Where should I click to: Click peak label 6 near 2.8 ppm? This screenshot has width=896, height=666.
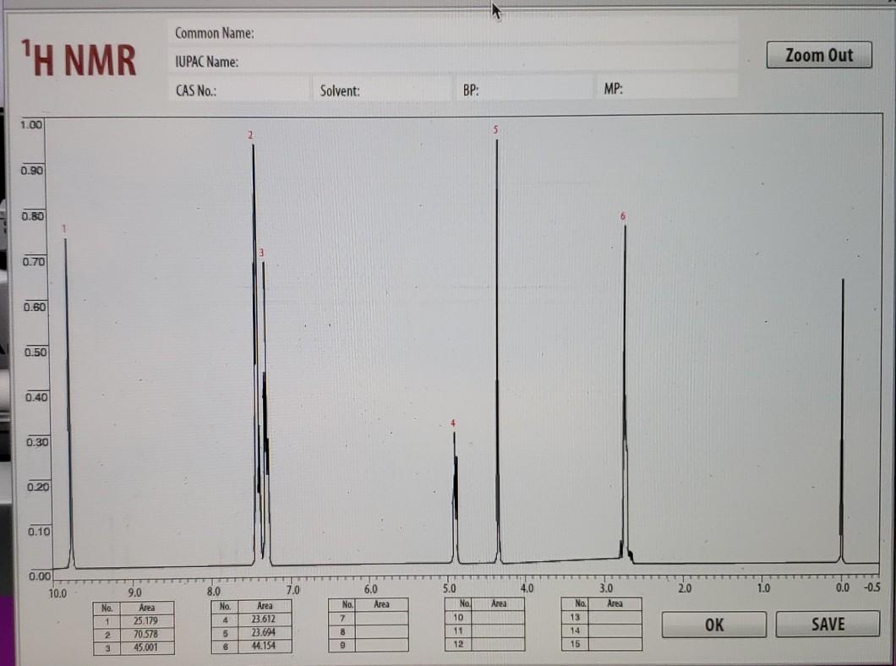[623, 217]
